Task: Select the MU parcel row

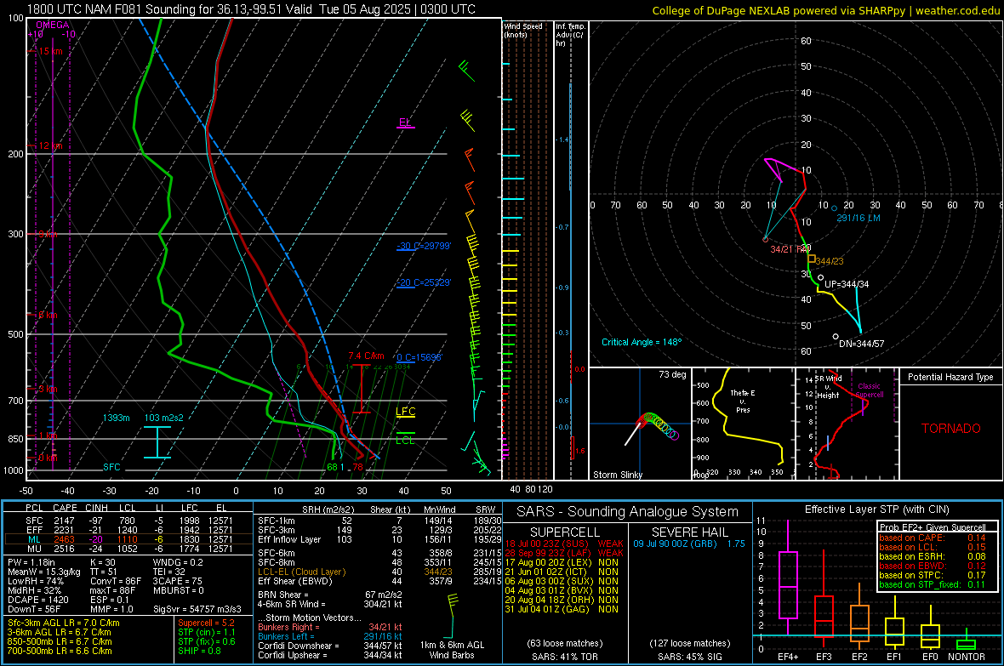Action: [x=128, y=548]
